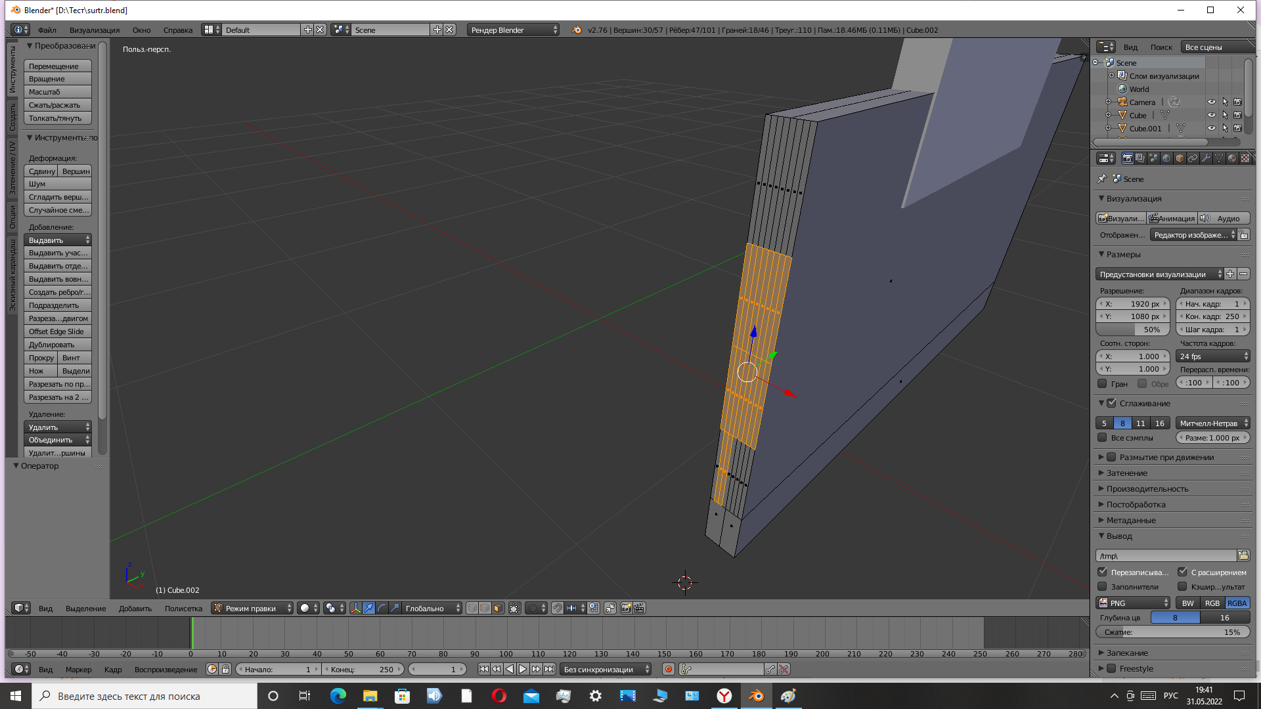
Task: Click the OpenGL render camera icon
Action: [626, 609]
